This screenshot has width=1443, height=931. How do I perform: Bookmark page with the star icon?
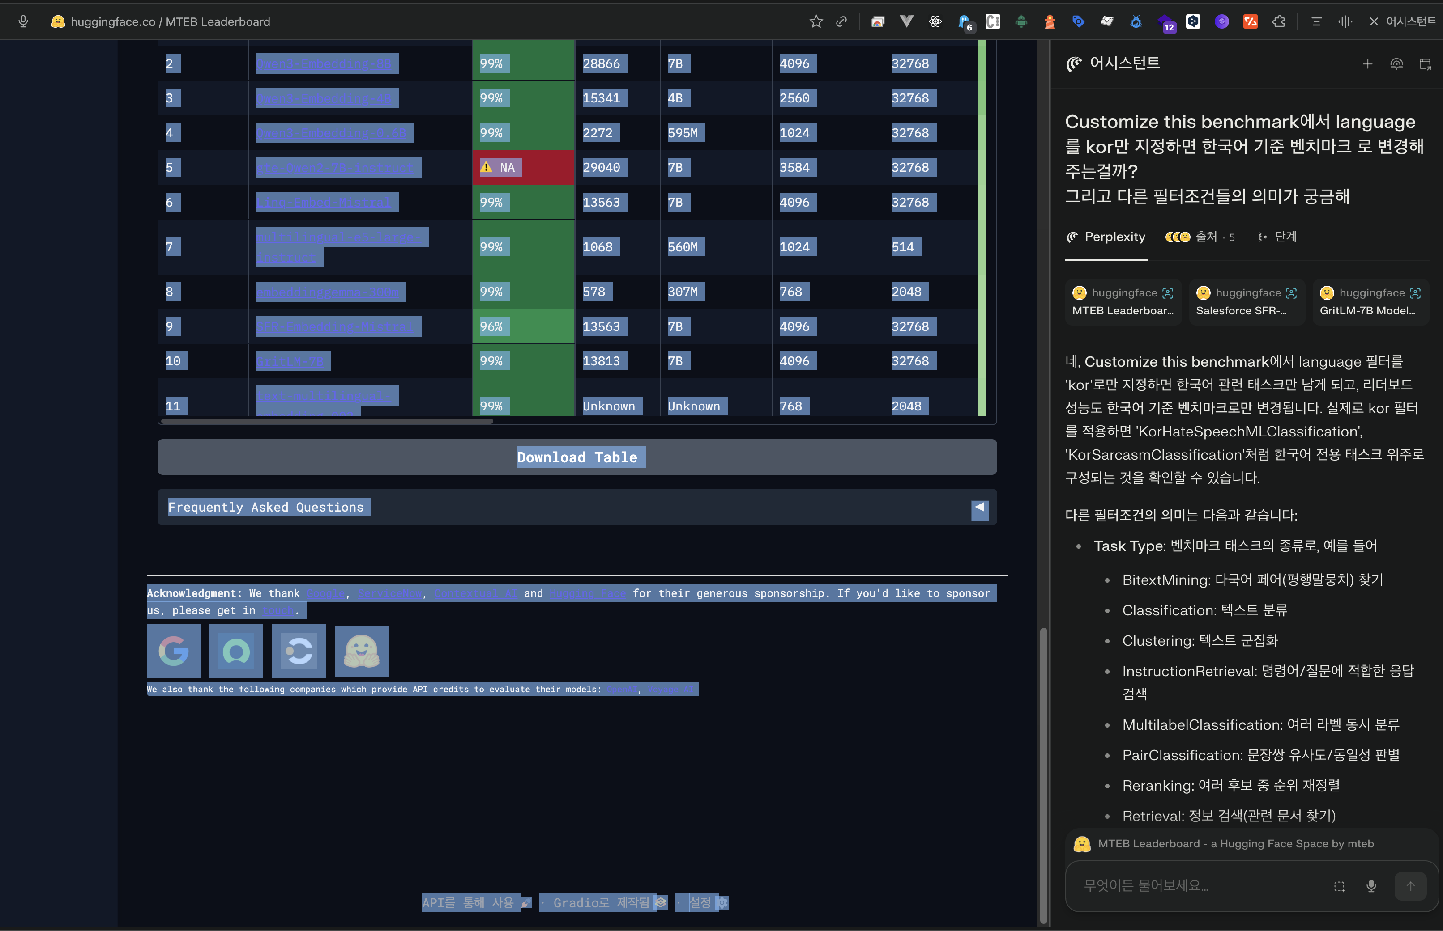point(815,22)
